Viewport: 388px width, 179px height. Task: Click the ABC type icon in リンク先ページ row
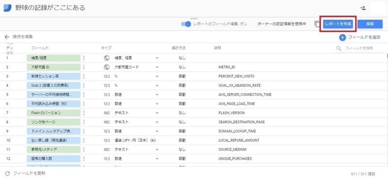click(107, 122)
